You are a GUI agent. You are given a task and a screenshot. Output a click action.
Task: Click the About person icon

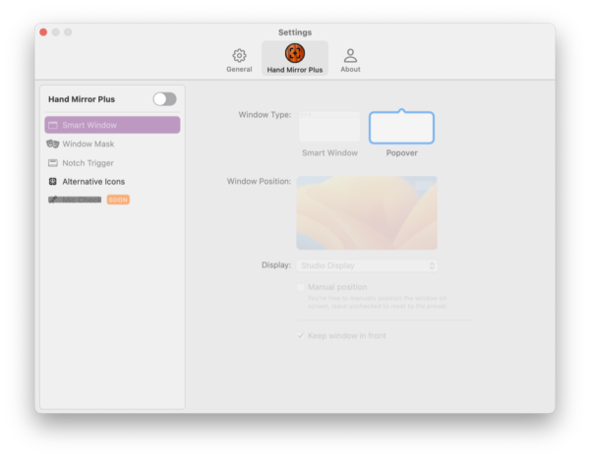point(350,55)
